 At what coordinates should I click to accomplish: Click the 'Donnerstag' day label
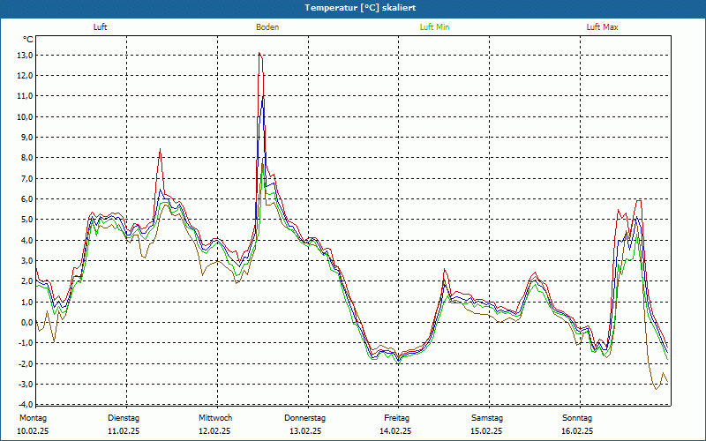304,418
